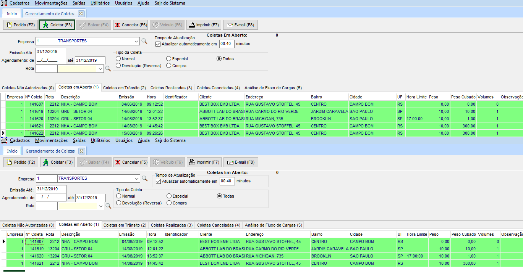Viewport: 523px width, 280px height.
Task: Click Sair do Sistema in upper menu bar
Action: (170, 3)
